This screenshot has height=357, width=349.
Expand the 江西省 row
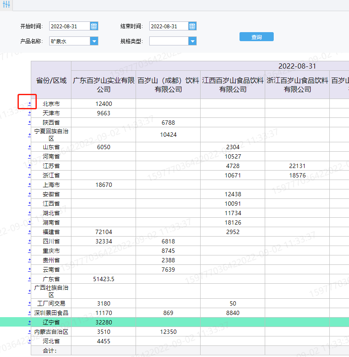click(30, 204)
